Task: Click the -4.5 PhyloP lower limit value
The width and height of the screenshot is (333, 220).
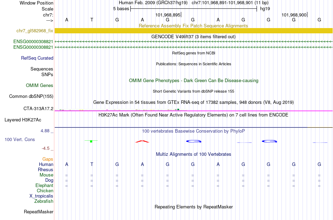Action: 46,148
